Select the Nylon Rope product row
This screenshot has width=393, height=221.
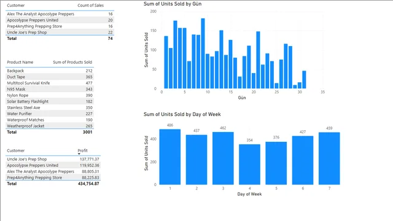pyautogui.click(x=50, y=96)
